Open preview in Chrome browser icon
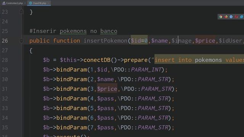 point(220,17)
